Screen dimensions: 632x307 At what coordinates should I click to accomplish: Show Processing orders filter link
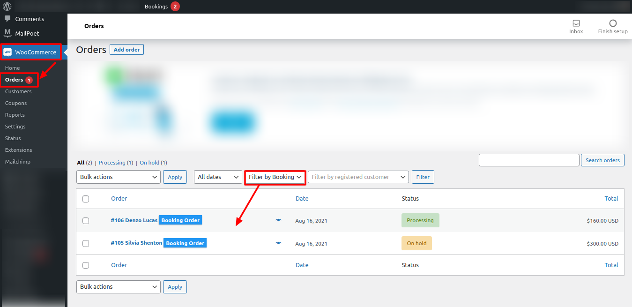pos(112,163)
